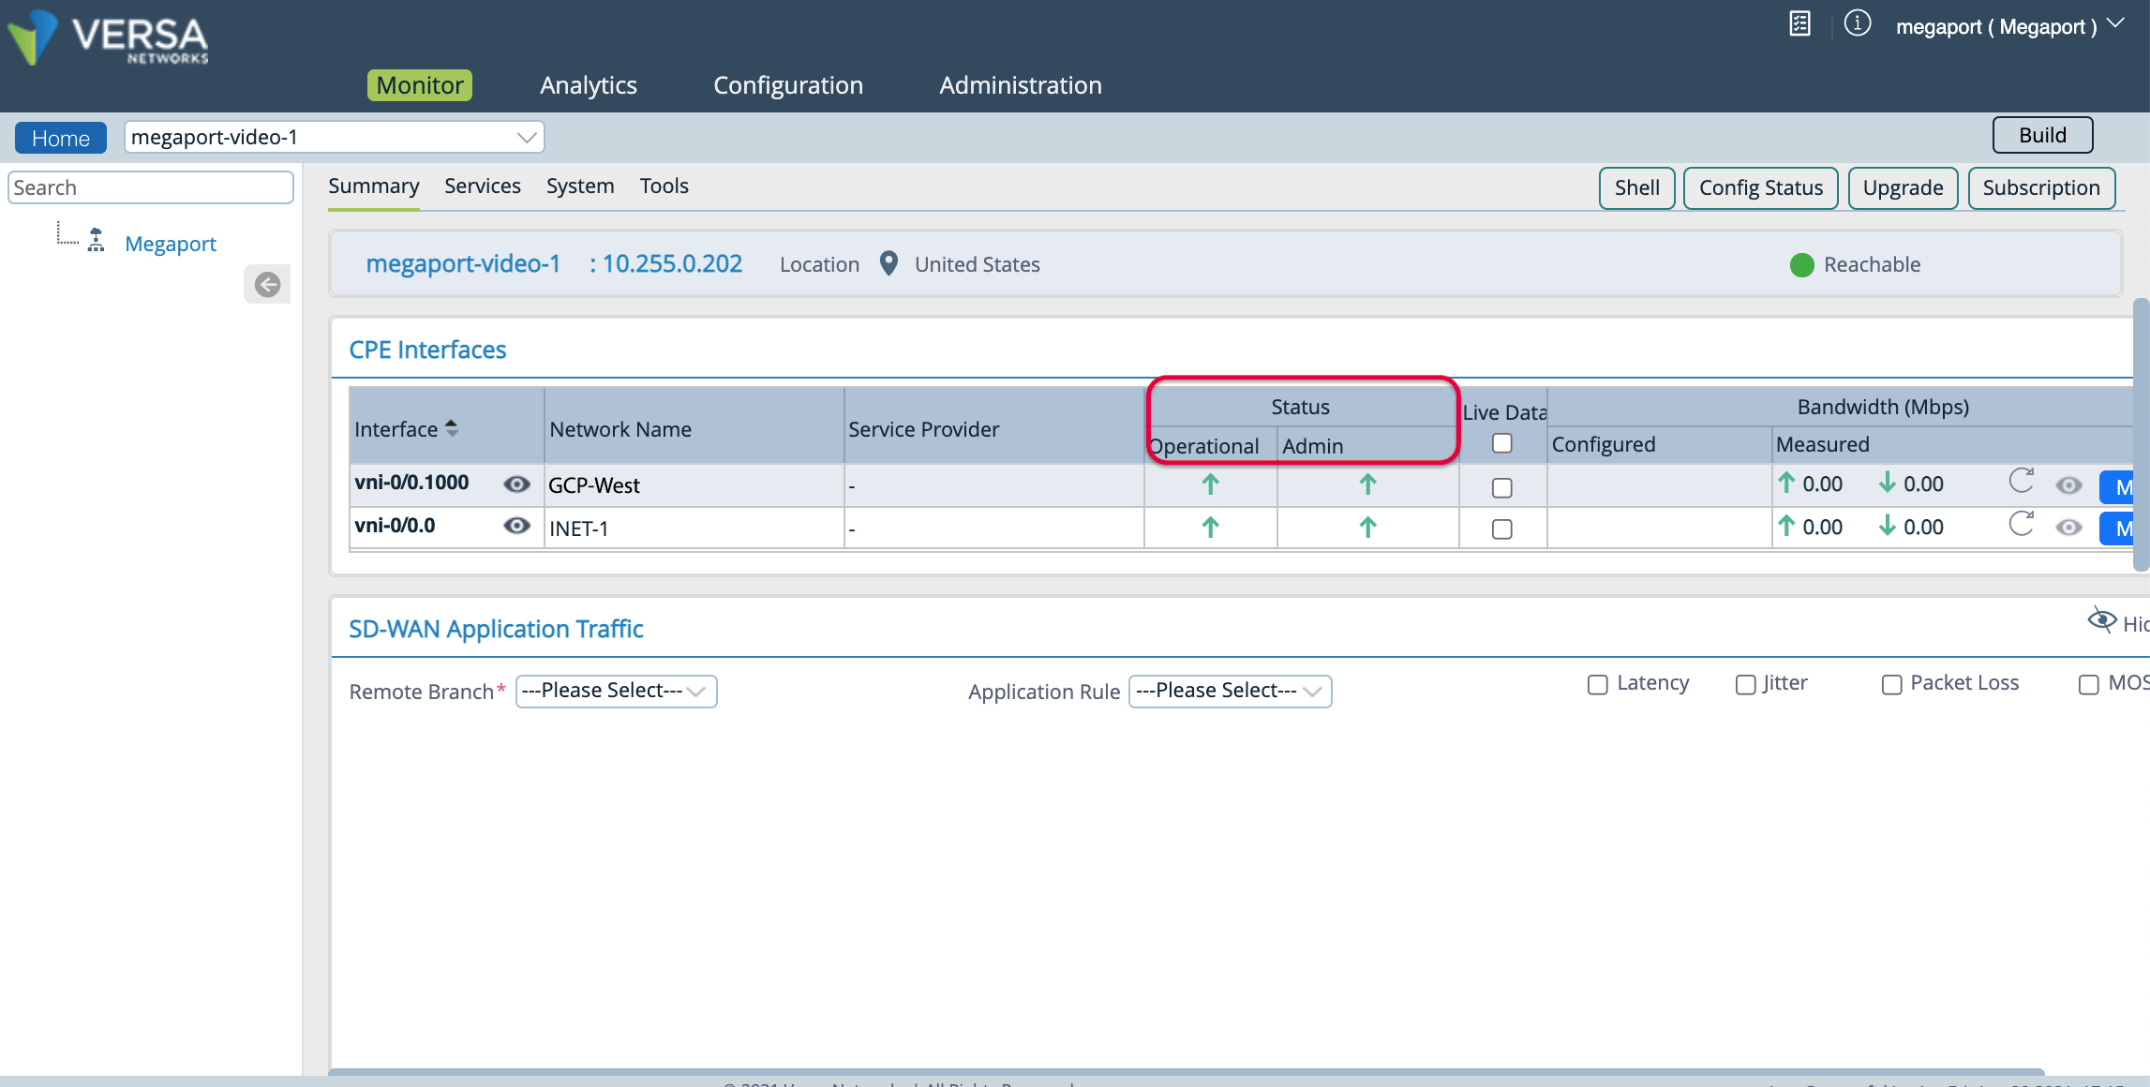Click the hide eye icon on SD-WAN Application Traffic

(x=2100, y=619)
